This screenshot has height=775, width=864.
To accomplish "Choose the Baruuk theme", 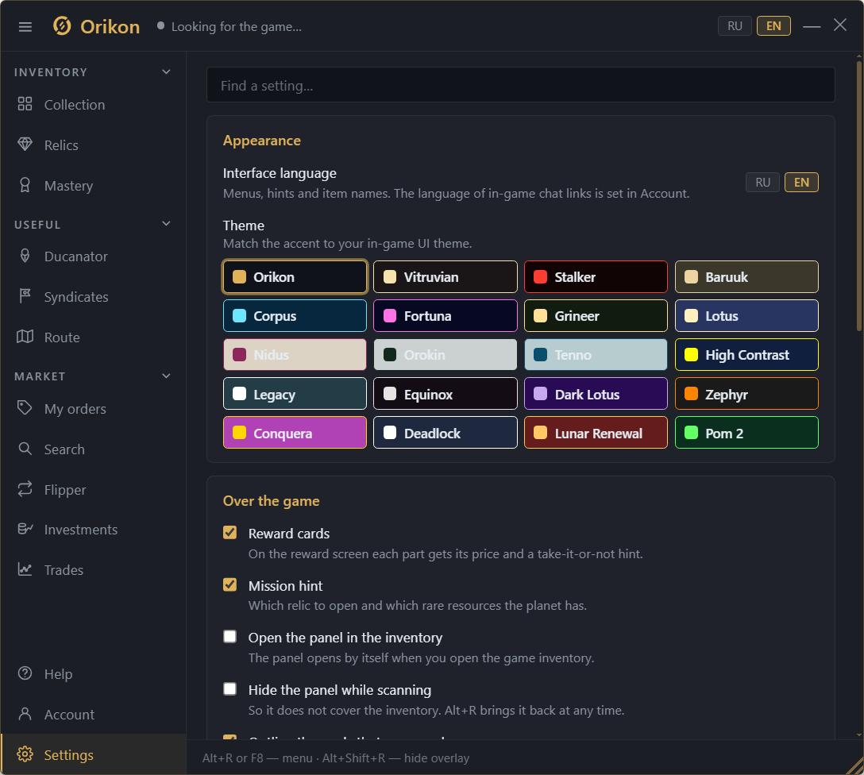I will click(746, 276).
